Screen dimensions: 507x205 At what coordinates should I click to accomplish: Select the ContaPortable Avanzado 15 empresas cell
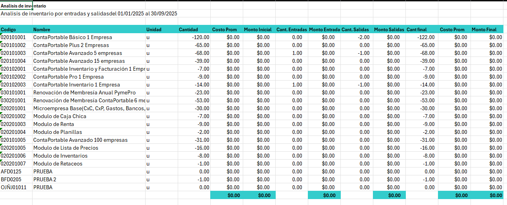(x=89, y=61)
